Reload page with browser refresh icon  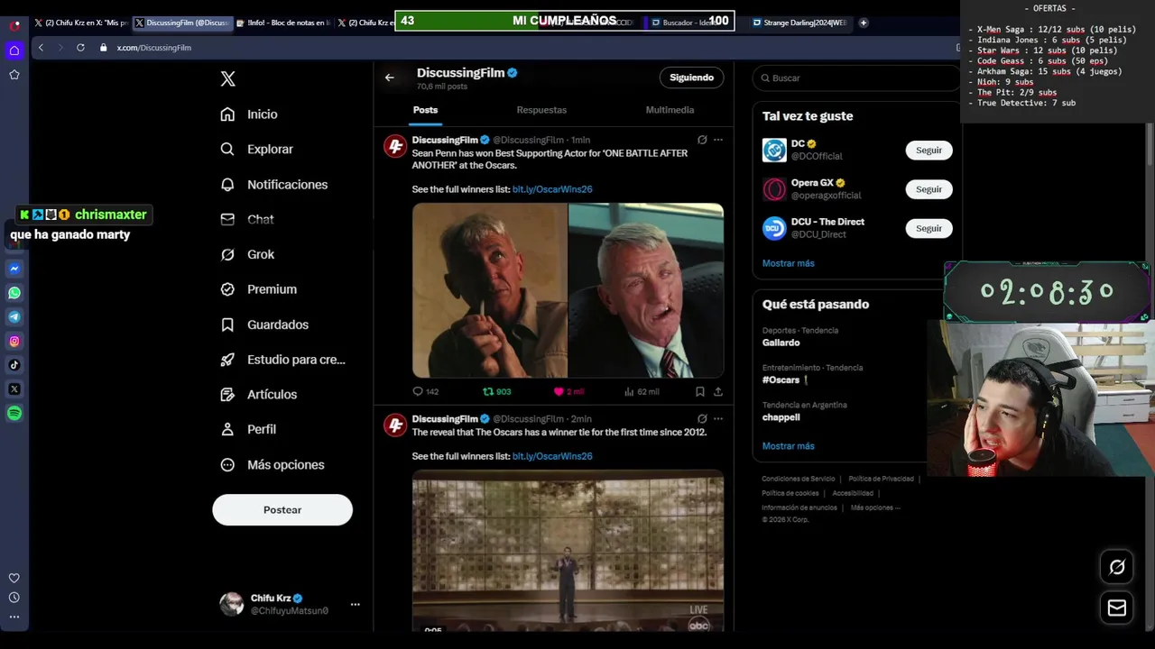[x=80, y=48]
